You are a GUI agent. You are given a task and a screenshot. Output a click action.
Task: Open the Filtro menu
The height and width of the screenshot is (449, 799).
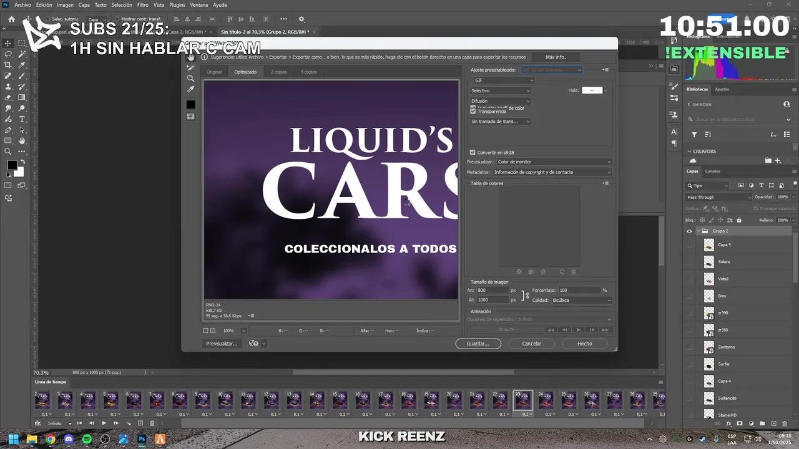143,5
